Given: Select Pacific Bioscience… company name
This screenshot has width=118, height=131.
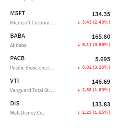Looking at the screenshot, I should (32, 68).
